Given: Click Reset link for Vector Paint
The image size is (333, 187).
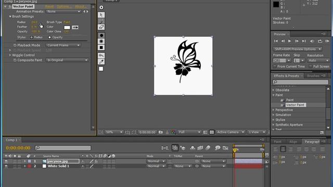Looking at the screenshot, I should tap(49, 7).
